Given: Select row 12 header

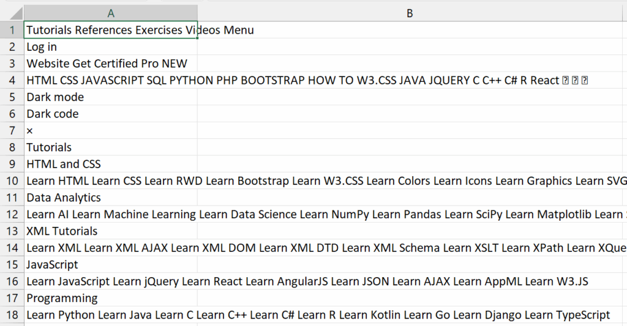Looking at the screenshot, I should pos(12,215).
